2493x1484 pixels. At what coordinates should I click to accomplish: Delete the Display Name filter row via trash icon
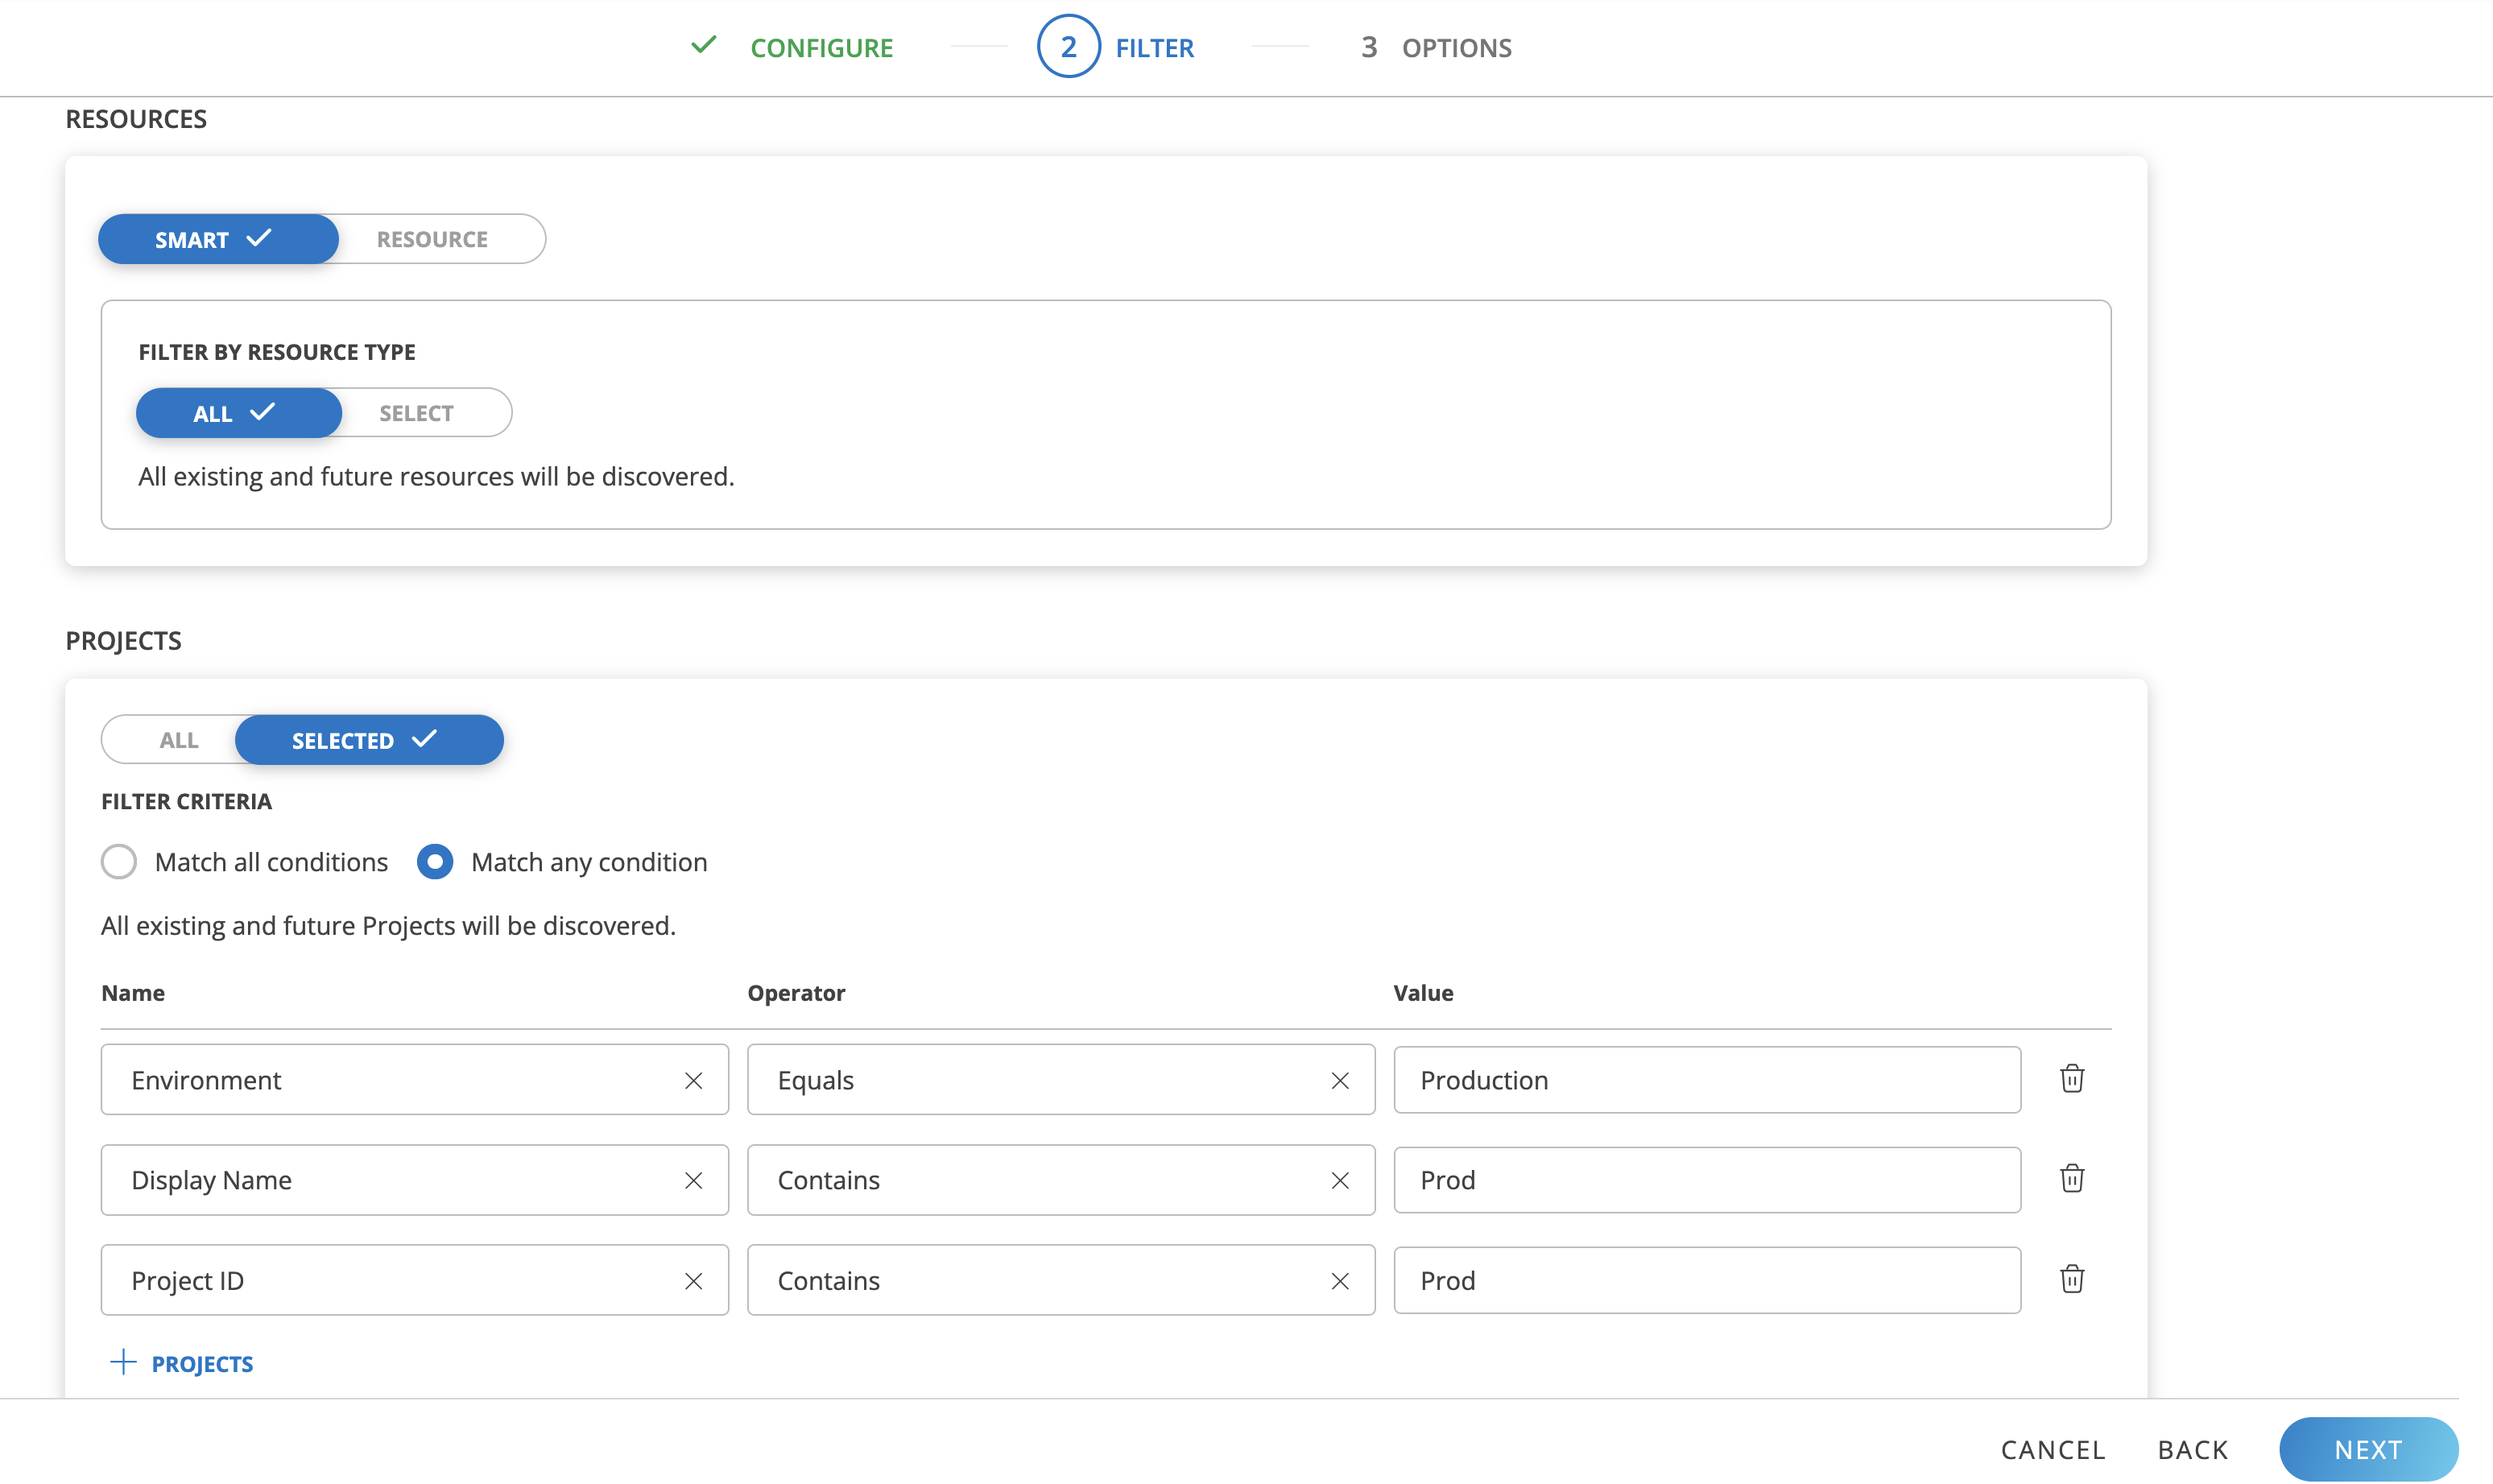point(2071,1179)
